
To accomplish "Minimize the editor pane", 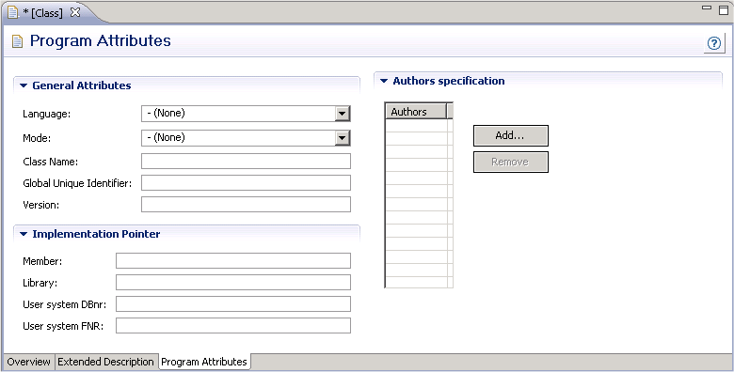I will coord(707,8).
